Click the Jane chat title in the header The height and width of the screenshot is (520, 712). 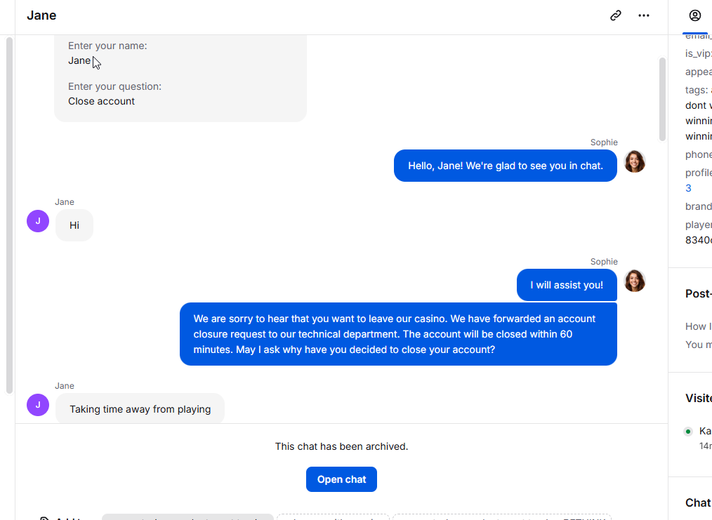pos(41,15)
